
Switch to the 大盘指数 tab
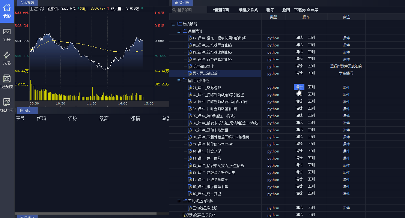pyautogui.click(x=27, y=3)
